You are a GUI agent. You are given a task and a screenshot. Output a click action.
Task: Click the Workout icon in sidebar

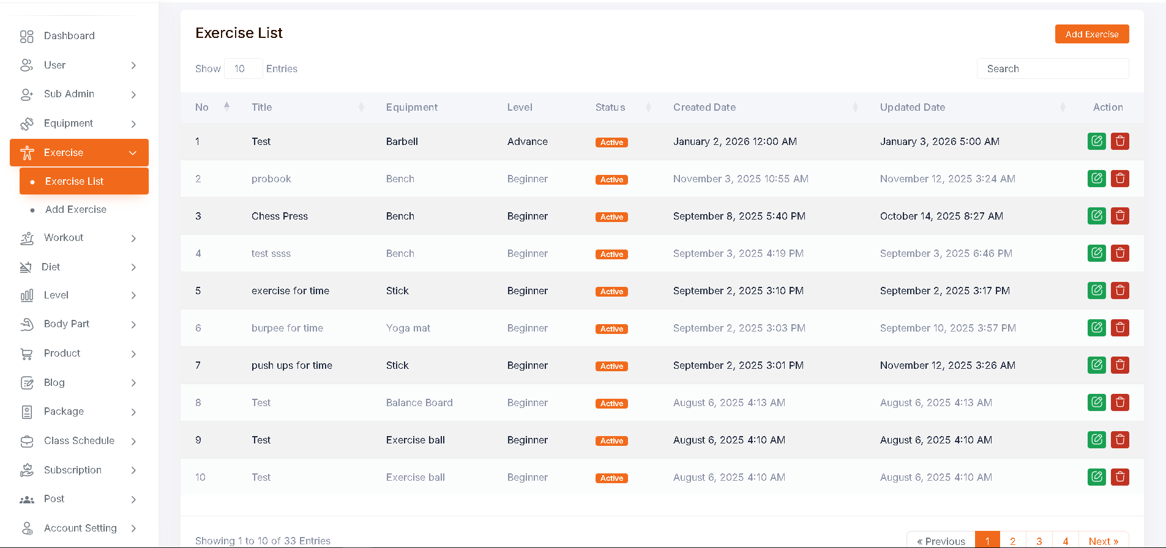(x=26, y=238)
